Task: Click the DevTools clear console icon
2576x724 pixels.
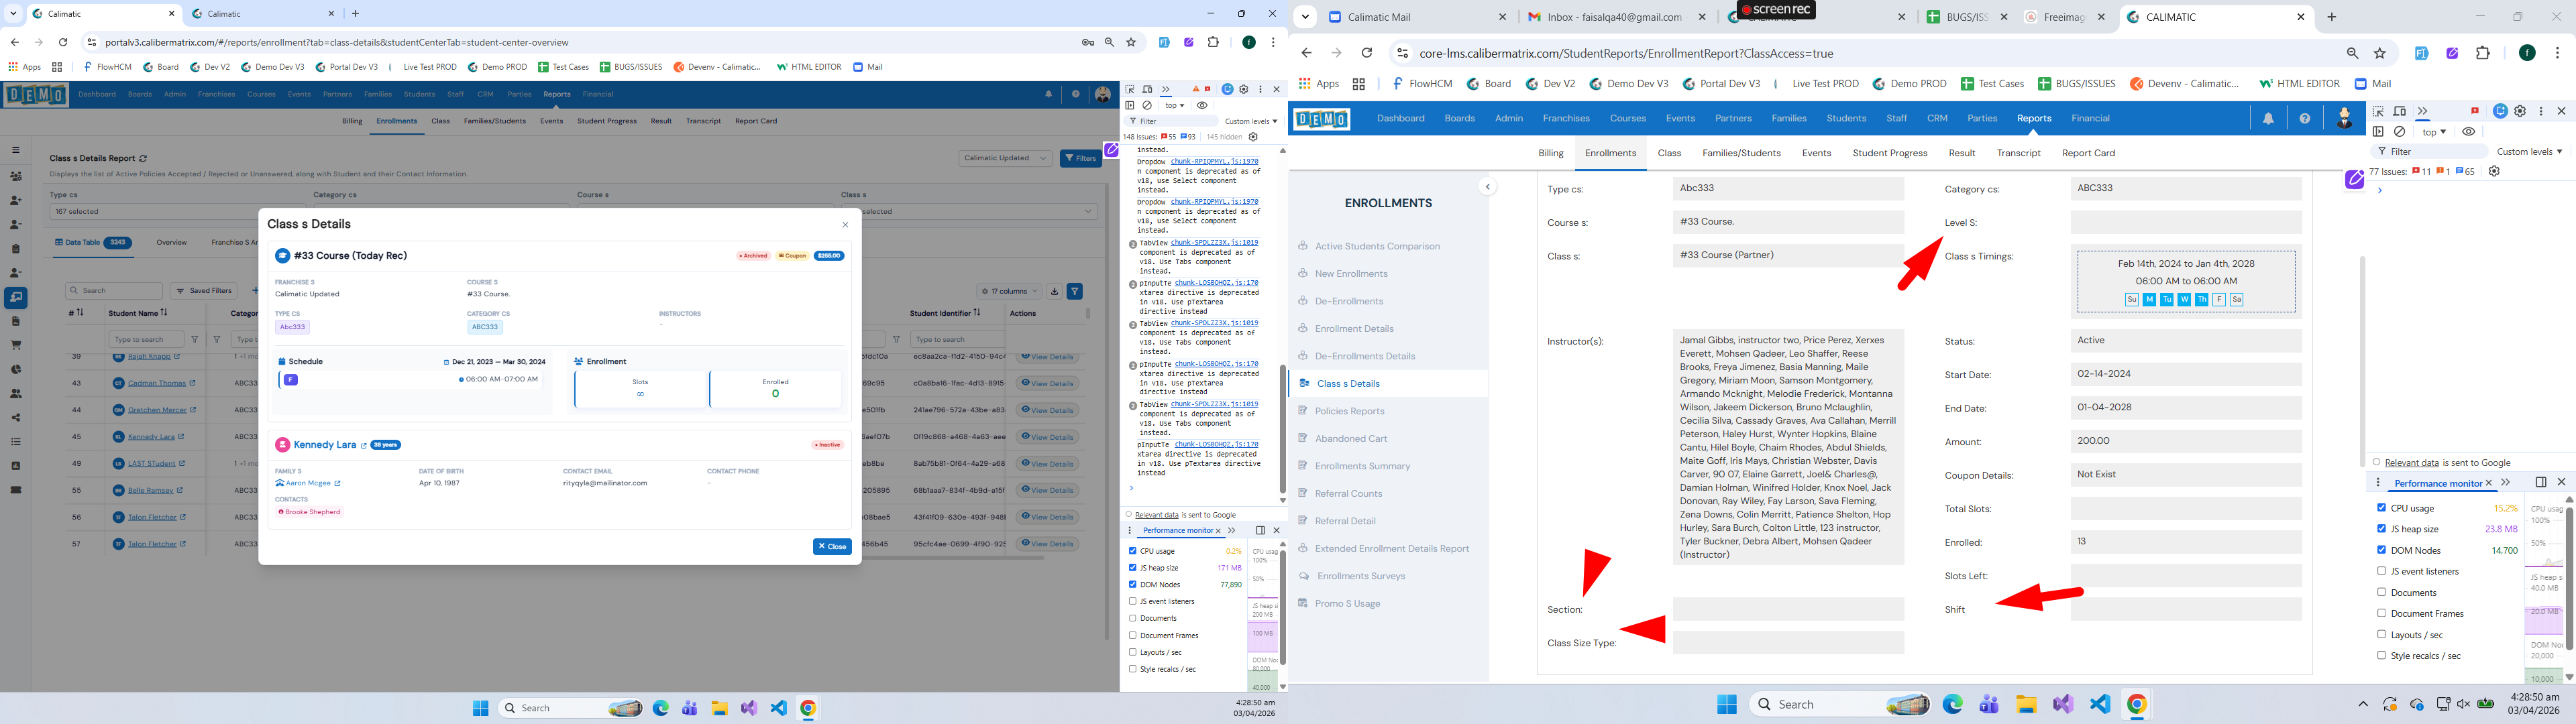Action: coord(2399,132)
